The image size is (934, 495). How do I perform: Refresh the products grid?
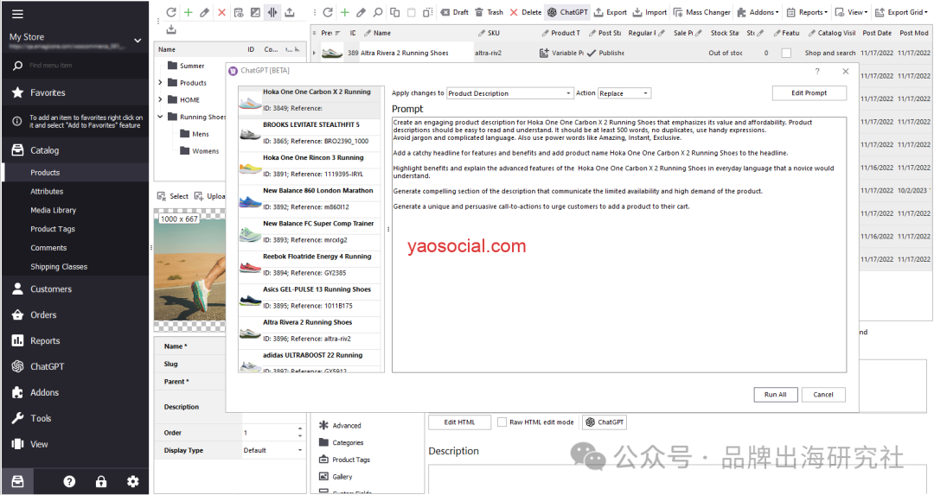(x=328, y=12)
